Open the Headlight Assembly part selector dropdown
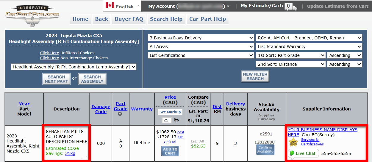Viewport: 372px width, 162px height. (x=74, y=67)
